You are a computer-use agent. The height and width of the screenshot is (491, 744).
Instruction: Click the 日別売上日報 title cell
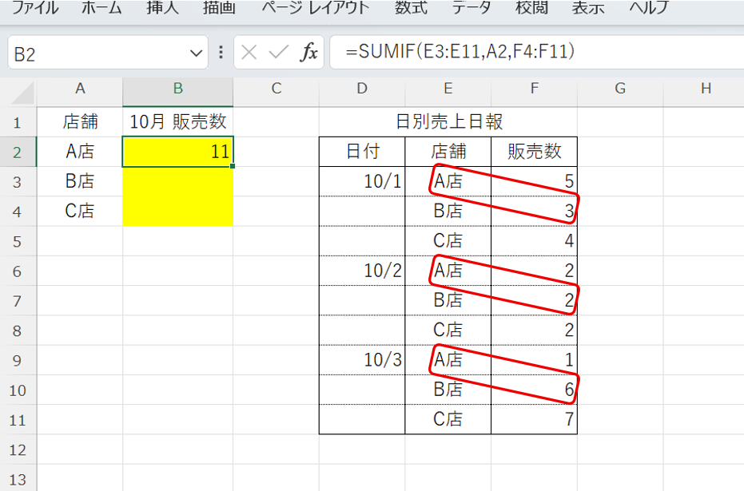[448, 122]
